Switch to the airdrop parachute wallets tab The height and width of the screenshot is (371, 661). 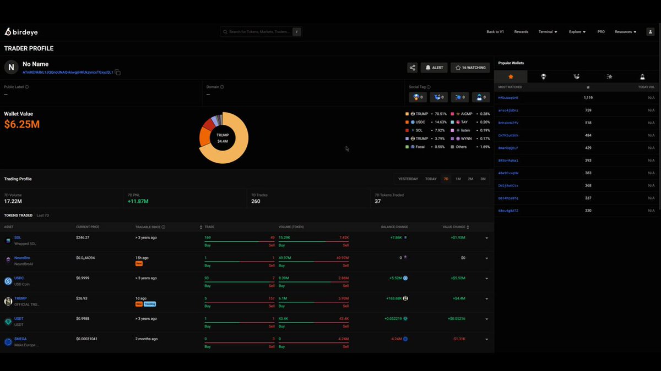(x=544, y=77)
